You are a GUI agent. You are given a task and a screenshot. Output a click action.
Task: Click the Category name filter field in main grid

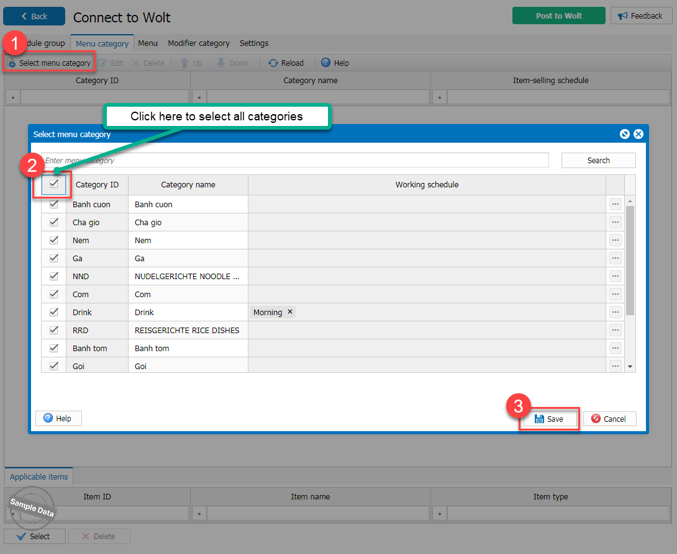[x=318, y=97]
